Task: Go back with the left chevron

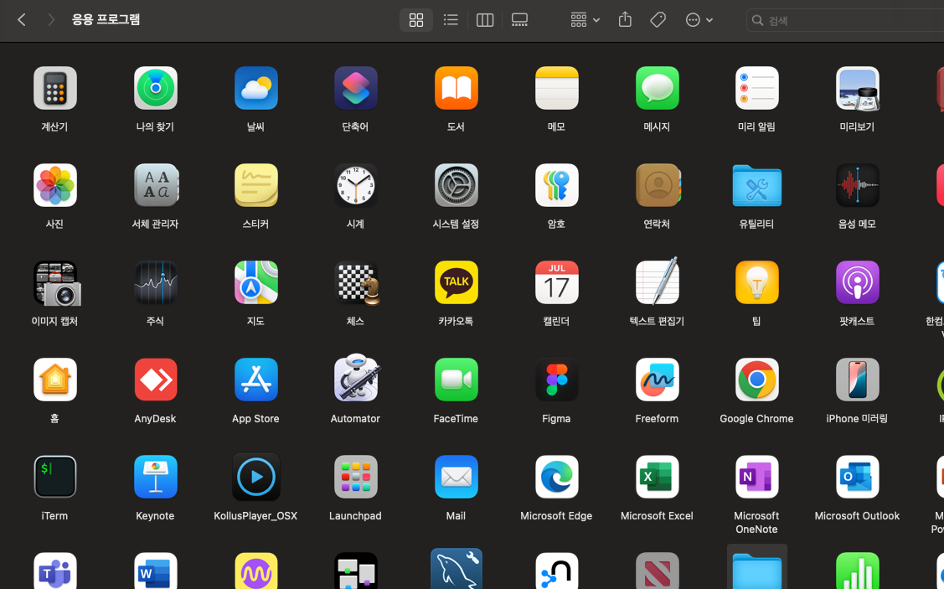Action: [22, 20]
